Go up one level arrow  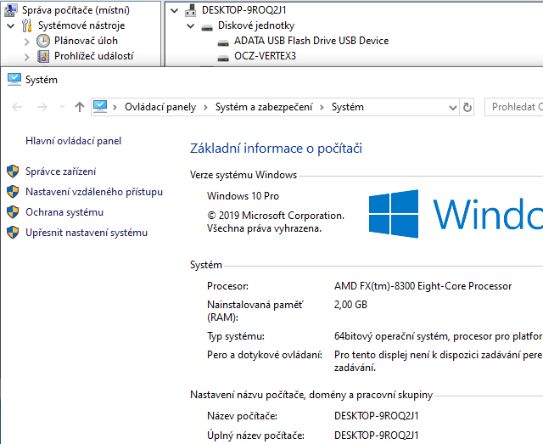tap(80, 107)
